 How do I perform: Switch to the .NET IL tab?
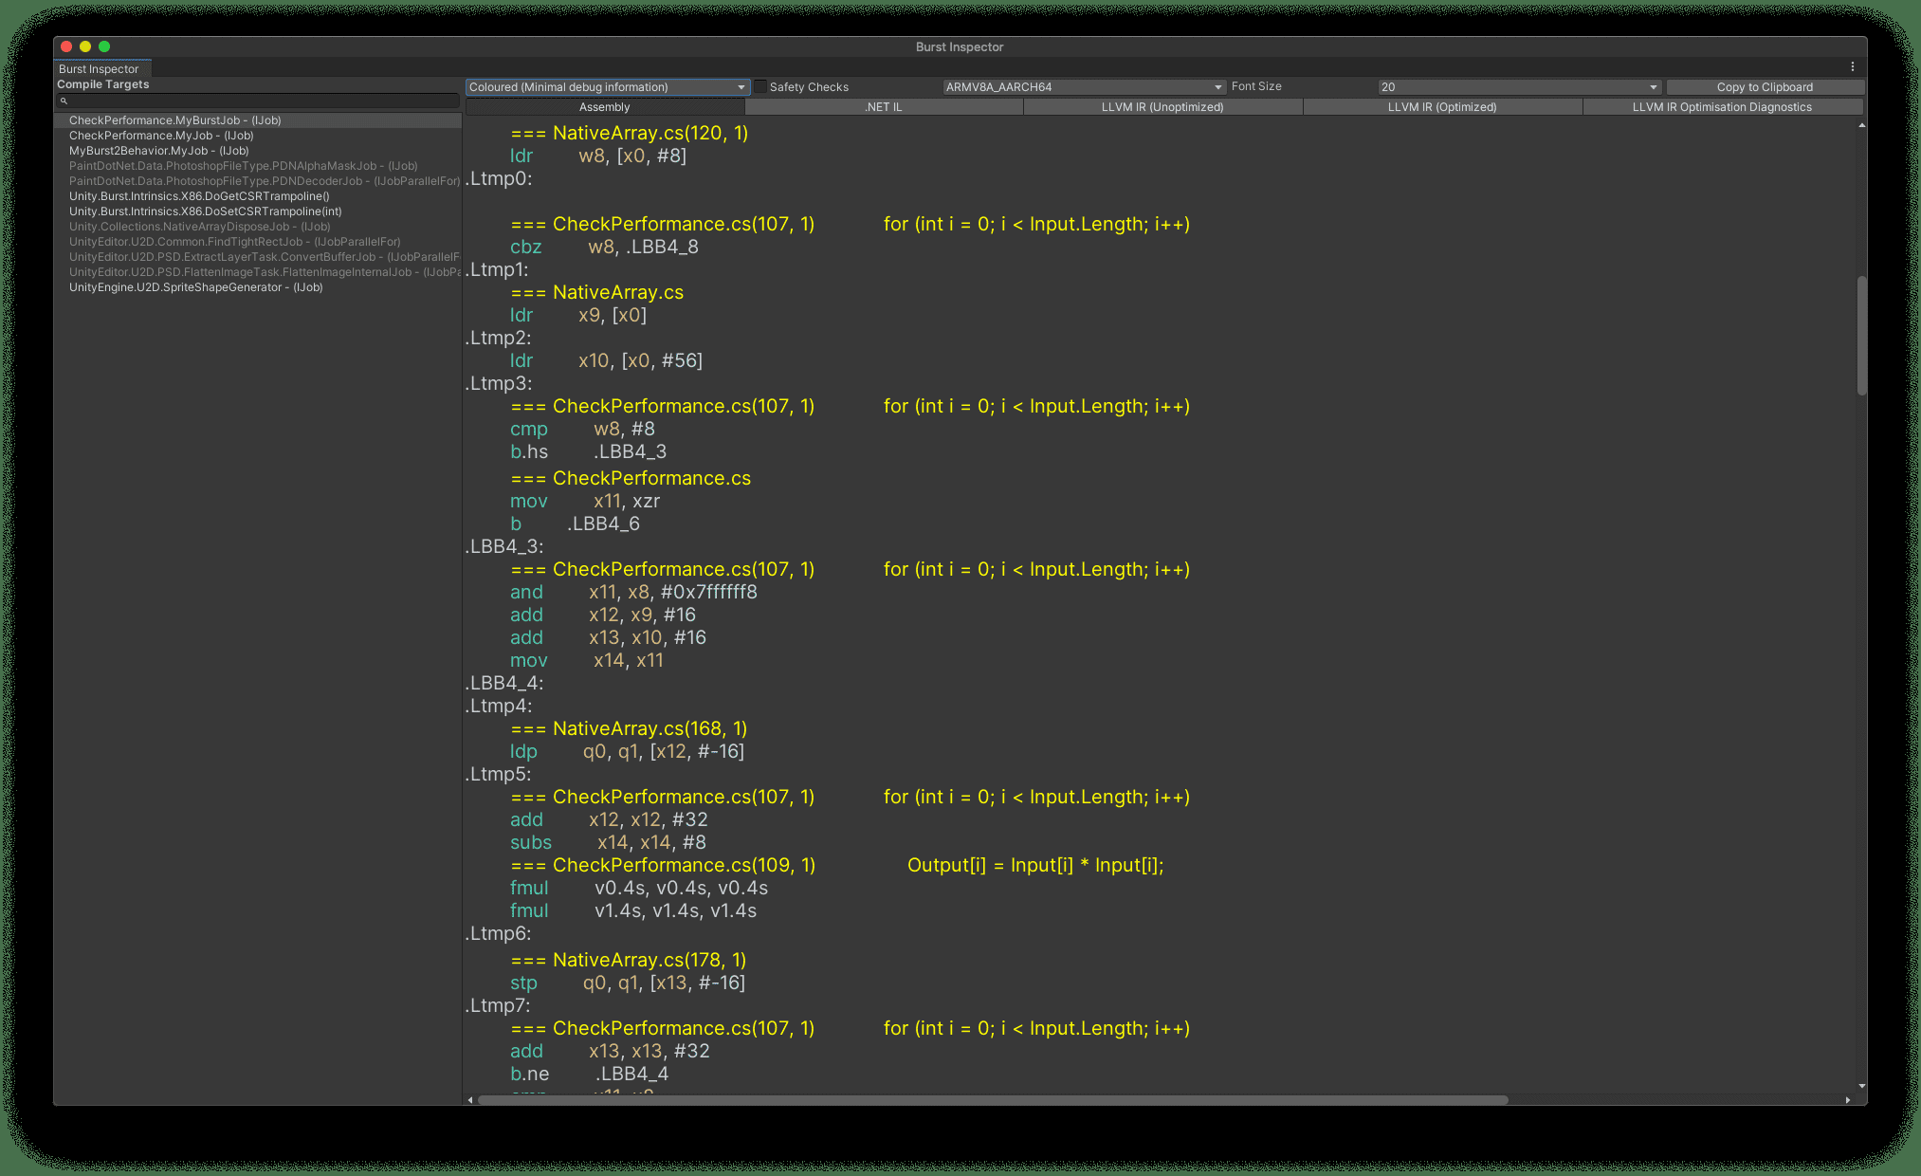[x=884, y=106]
